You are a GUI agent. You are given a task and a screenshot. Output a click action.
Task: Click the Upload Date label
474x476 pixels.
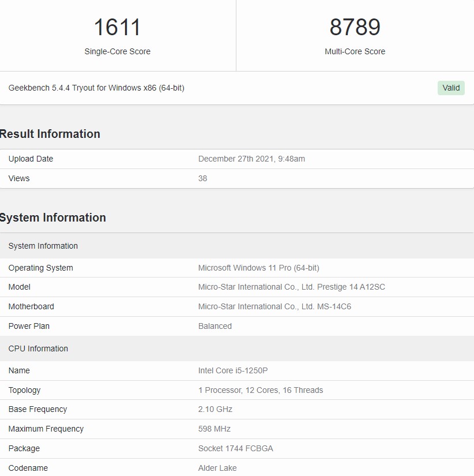tap(31, 159)
